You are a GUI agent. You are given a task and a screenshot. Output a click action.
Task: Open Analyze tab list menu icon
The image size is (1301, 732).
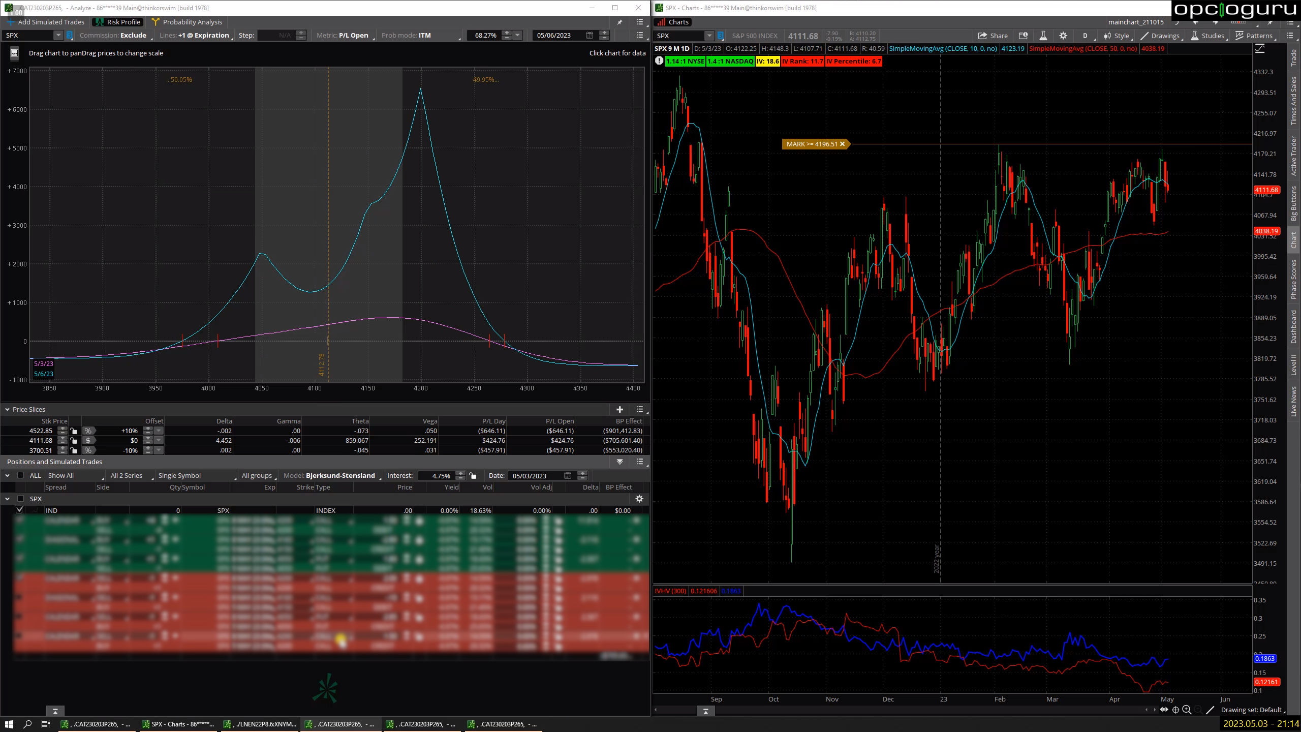click(640, 22)
